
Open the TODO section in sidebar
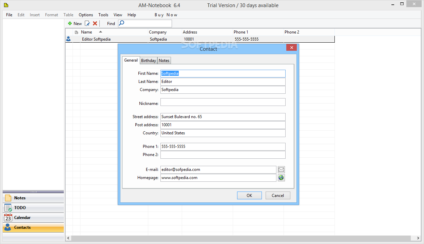pos(33,208)
